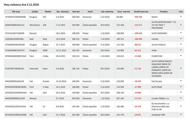This screenshot has height=119, width=189.
Task: Click VIN ZAR93200001391113
Action: click(x=15, y=25)
